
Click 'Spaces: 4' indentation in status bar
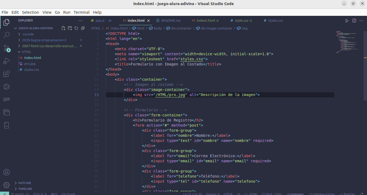tap(213, 194)
